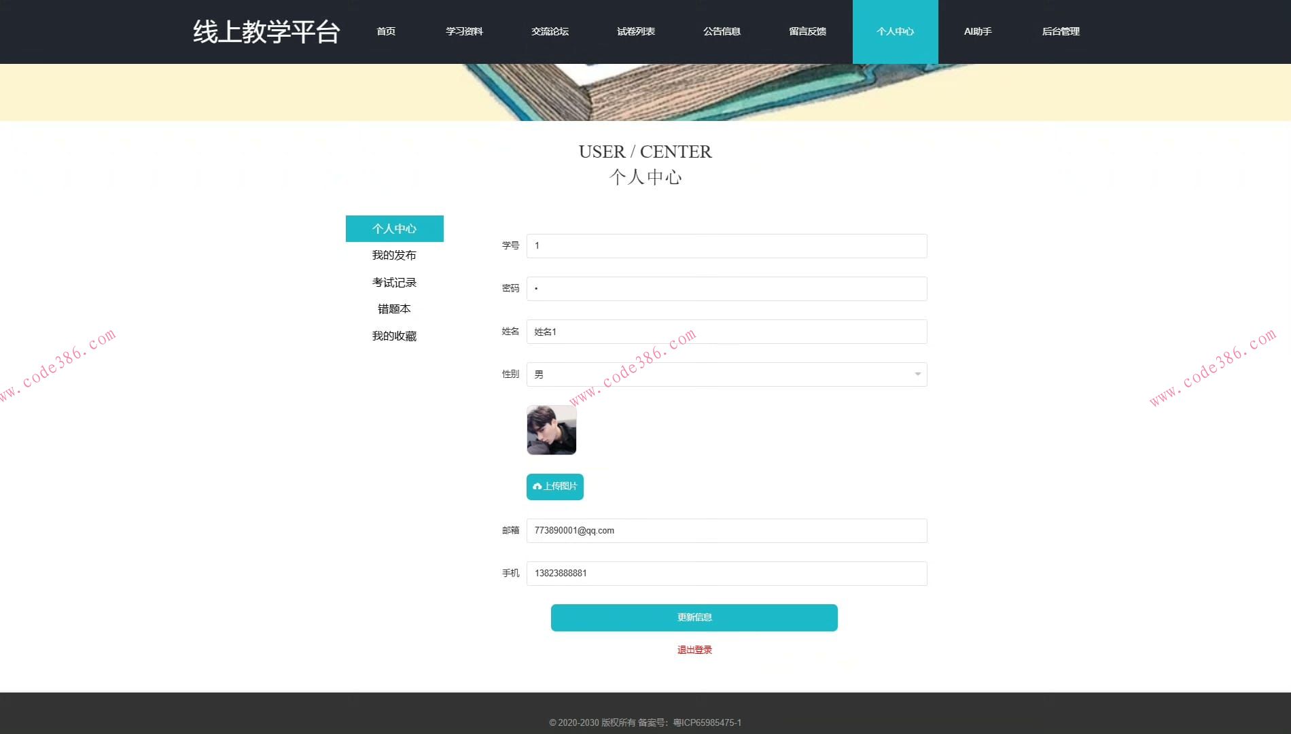
Task: Click the 手机 phone number field
Action: click(x=726, y=573)
